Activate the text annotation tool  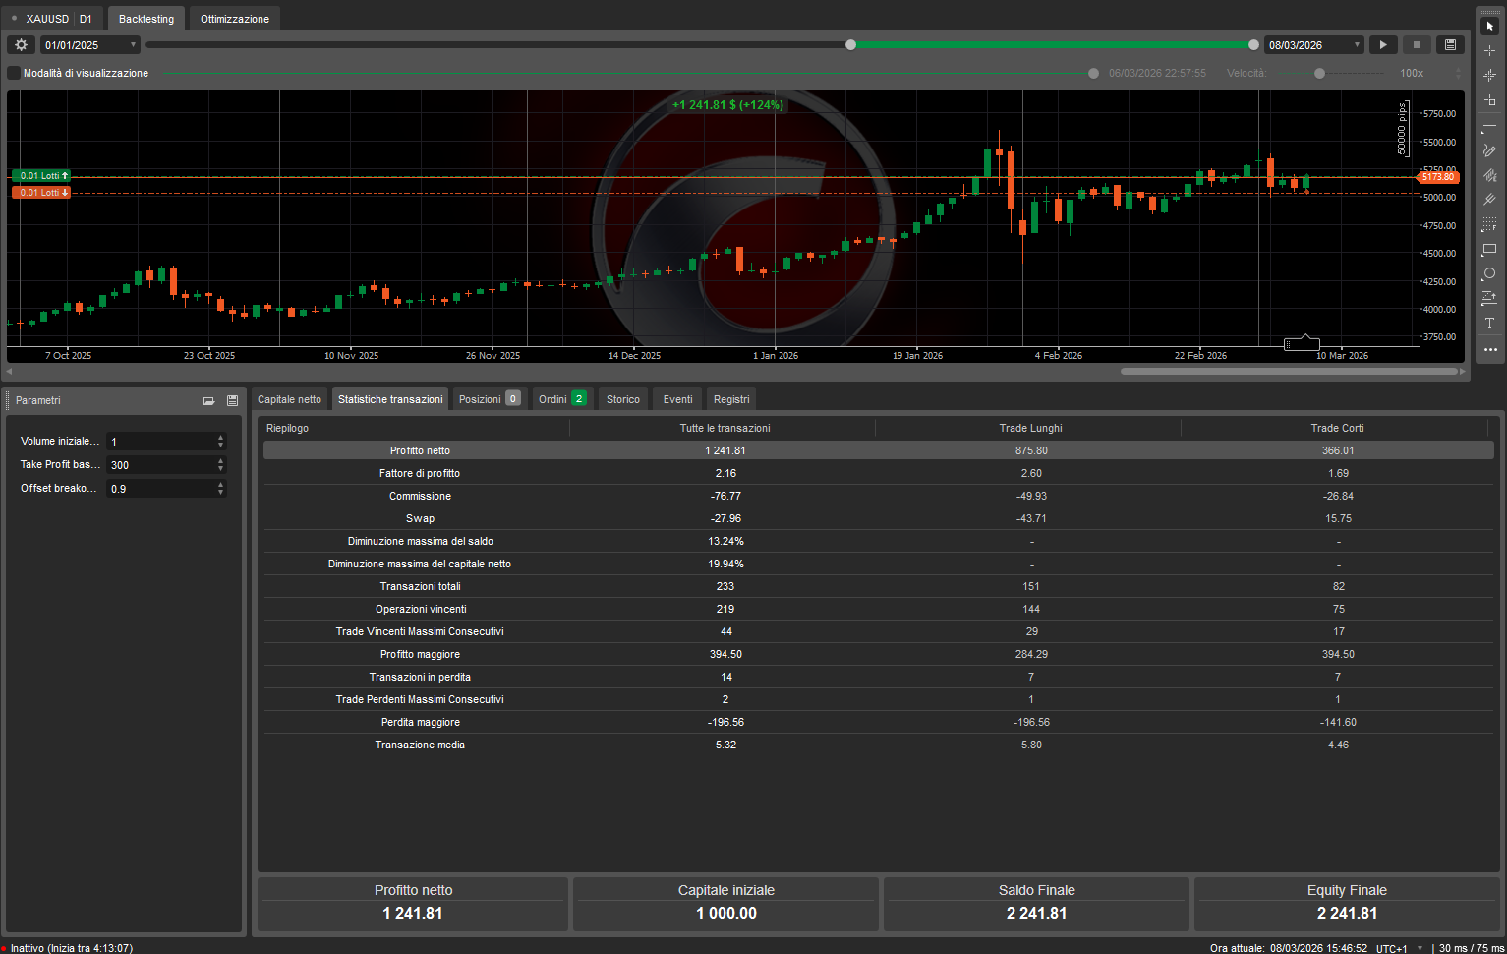point(1489,324)
